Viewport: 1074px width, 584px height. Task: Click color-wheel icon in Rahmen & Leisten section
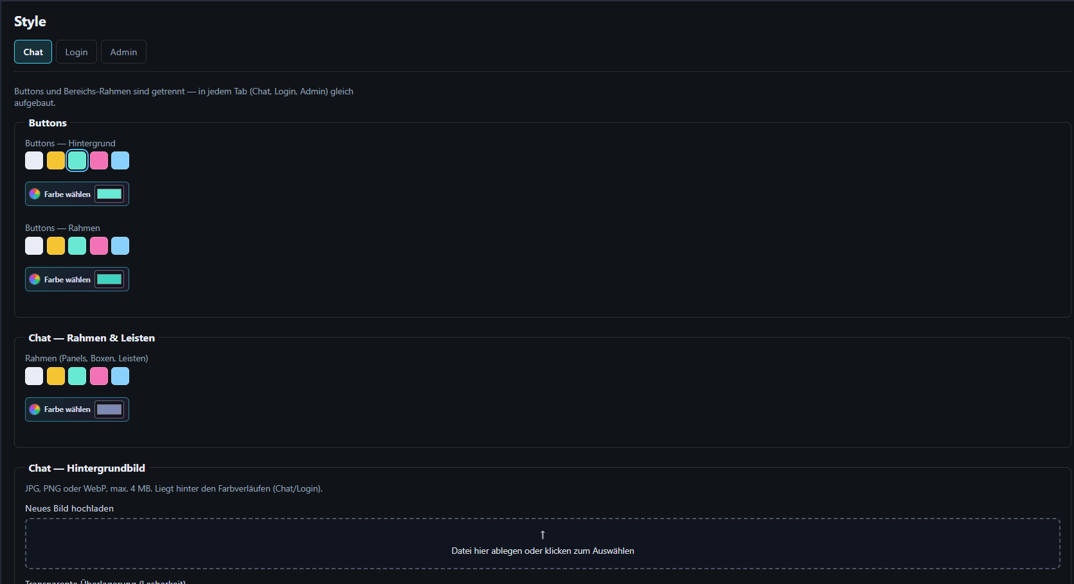35,409
